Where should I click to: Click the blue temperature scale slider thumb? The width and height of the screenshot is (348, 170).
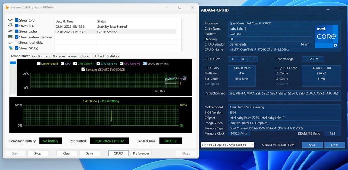(x=13, y=63)
